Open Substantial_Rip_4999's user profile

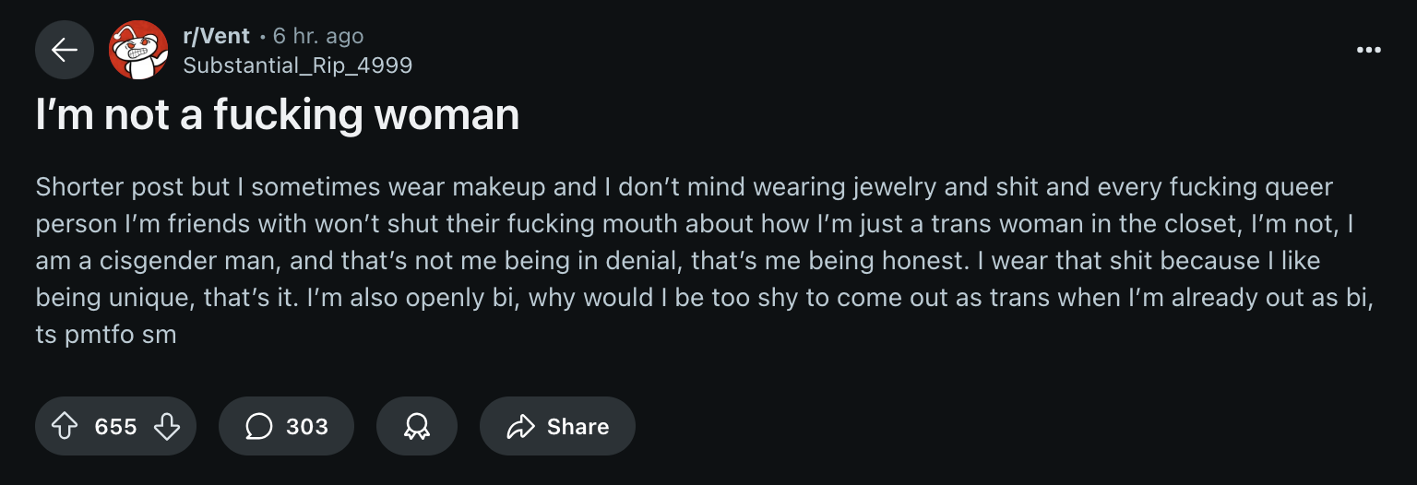point(298,65)
